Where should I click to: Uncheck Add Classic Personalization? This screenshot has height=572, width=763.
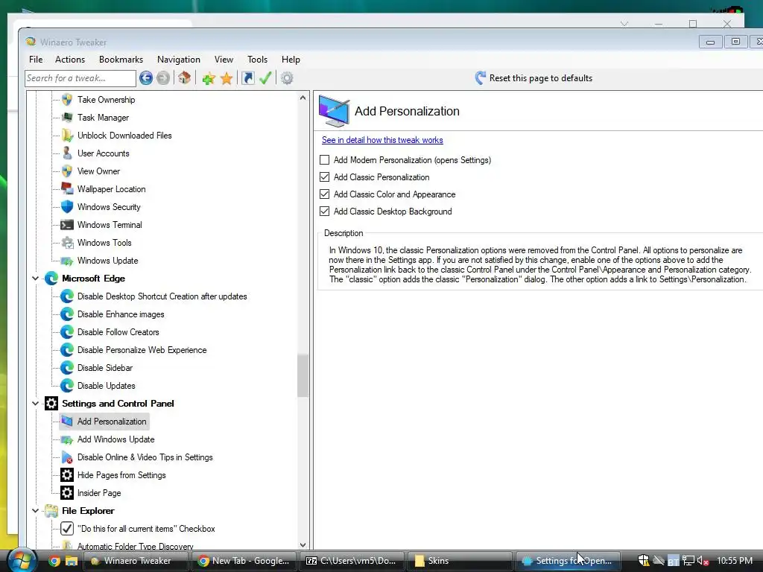point(325,177)
